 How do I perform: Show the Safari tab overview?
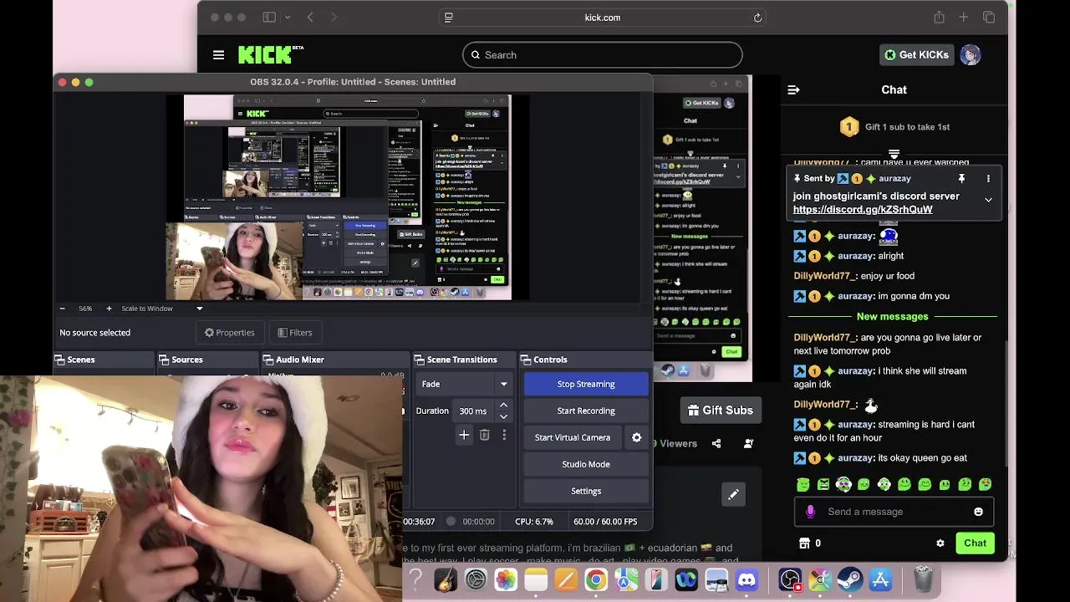[x=989, y=18]
